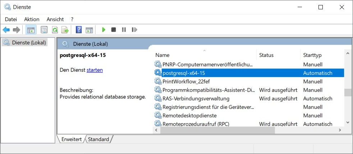This screenshot has height=154, width=353.
Task: Click gear icon beside Remoteprozeduraufruf (RPC)
Action: point(158,123)
